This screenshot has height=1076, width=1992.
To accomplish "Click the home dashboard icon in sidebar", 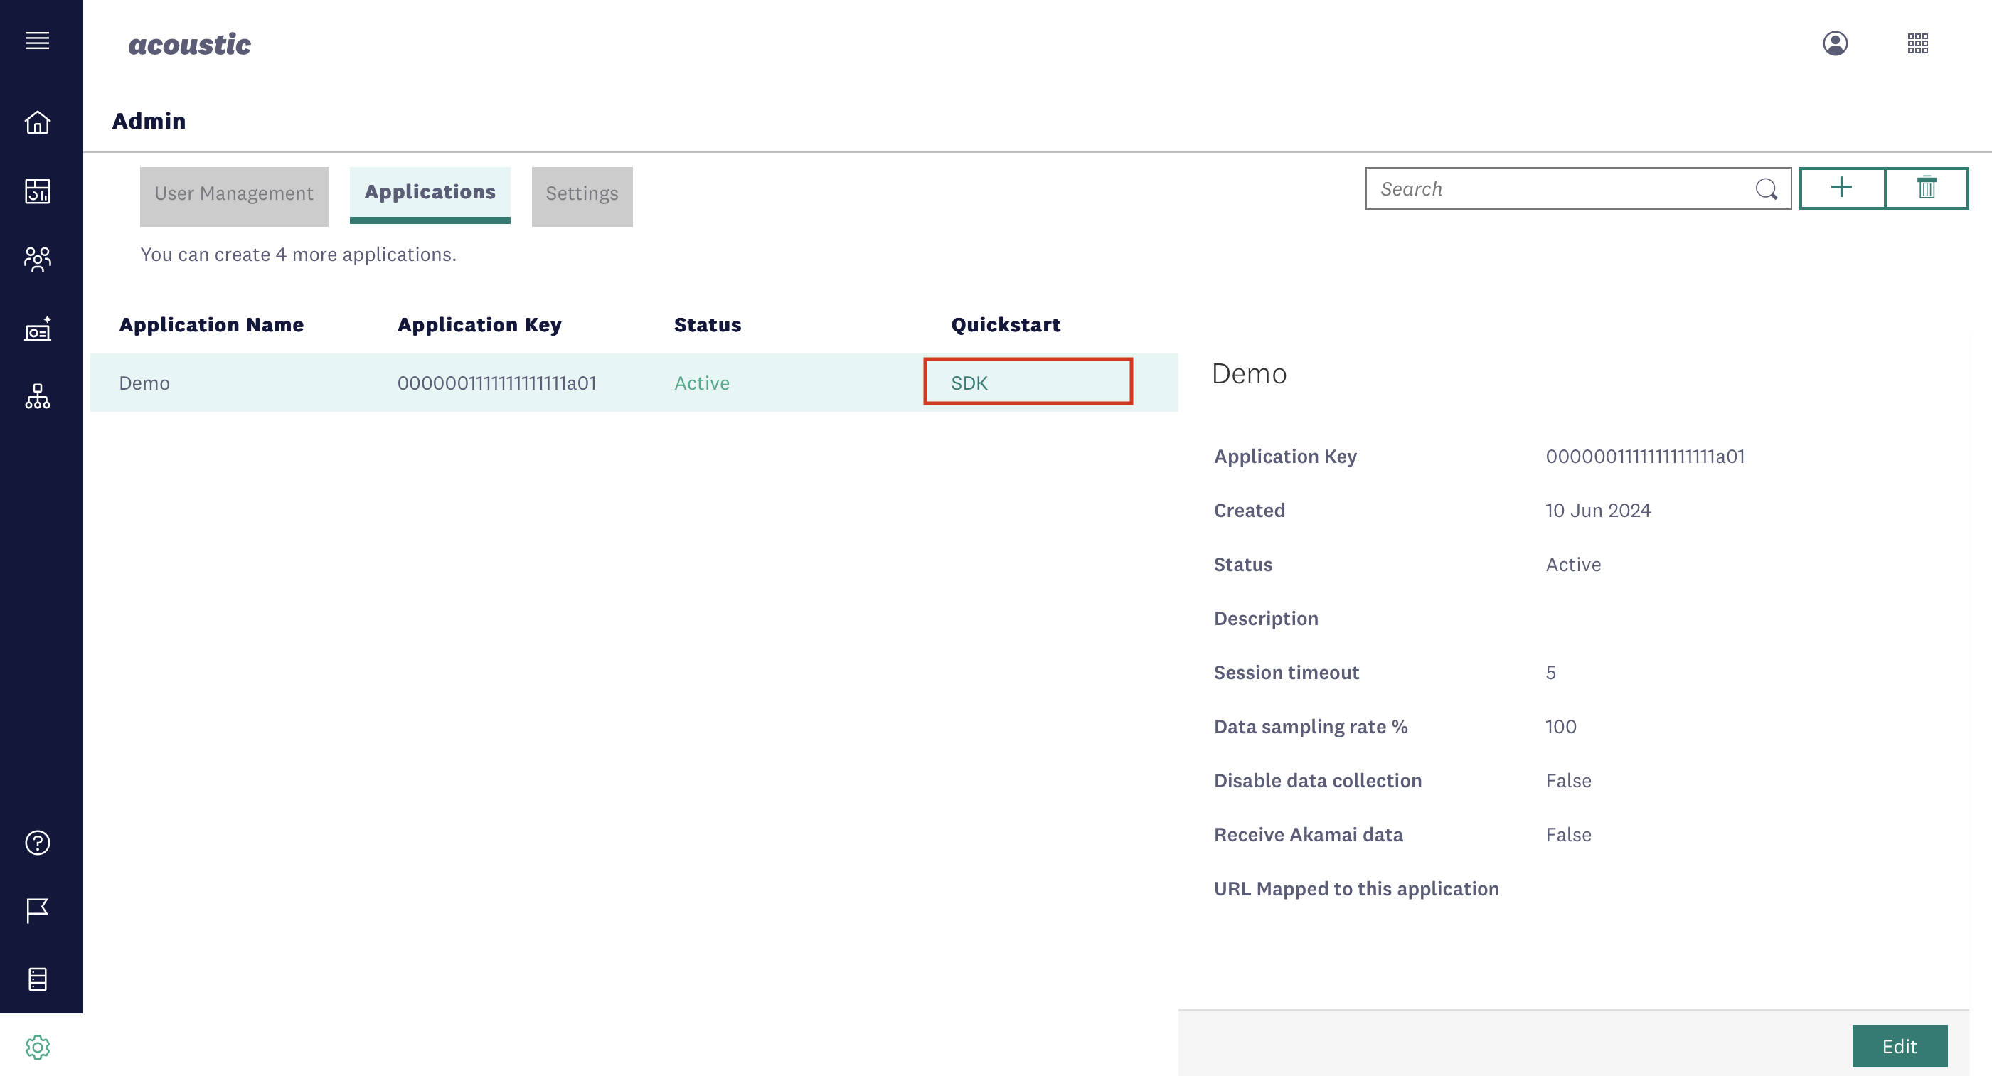I will pyautogui.click(x=37, y=121).
